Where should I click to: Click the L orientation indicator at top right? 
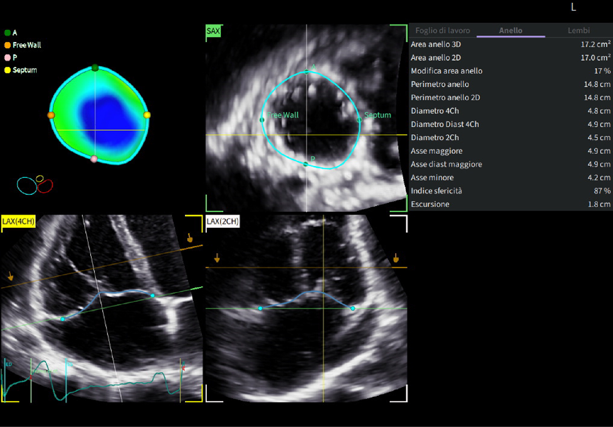pyautogui.click(x=573, y=8)
